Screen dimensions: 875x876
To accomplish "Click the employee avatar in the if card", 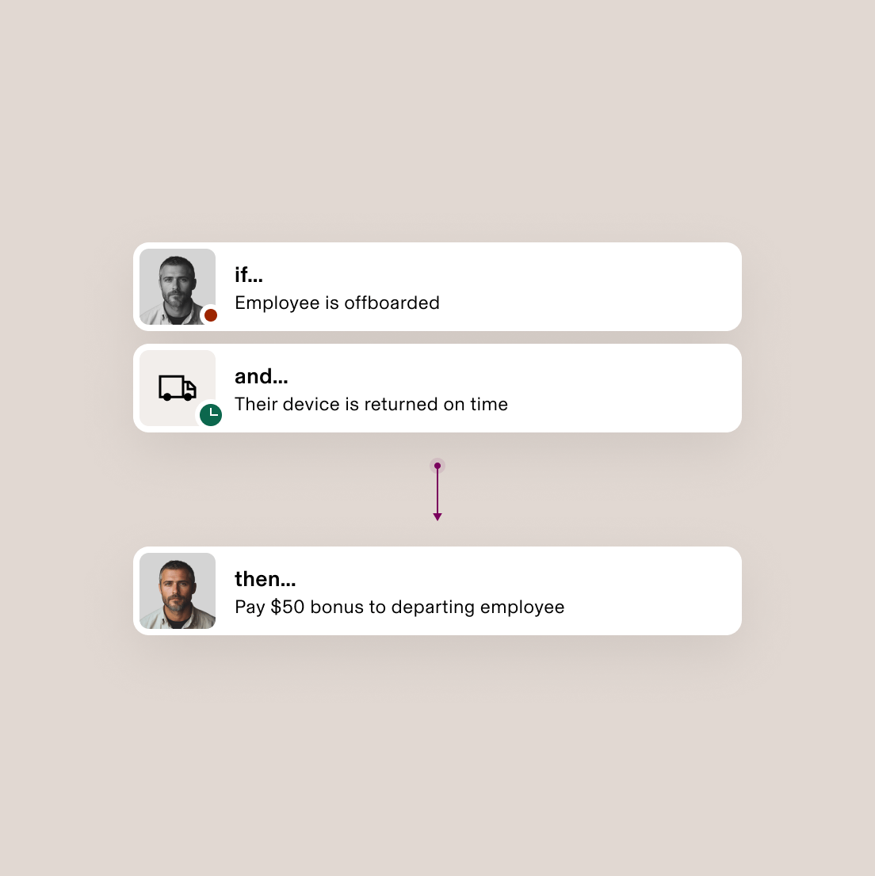I will point(177,285).
